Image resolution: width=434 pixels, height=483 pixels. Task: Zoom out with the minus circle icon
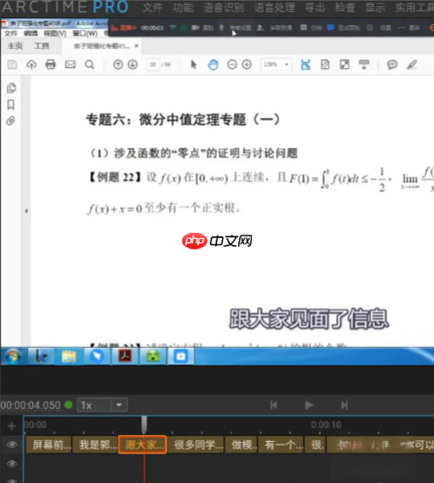tap(232, 65)
